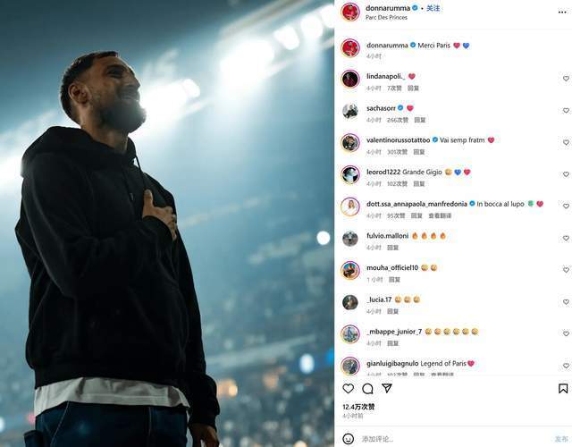Image resolution: width=572 pixels, height=447 pixels.
Task: Share post via paper plane icon
Action: (387, 388)
